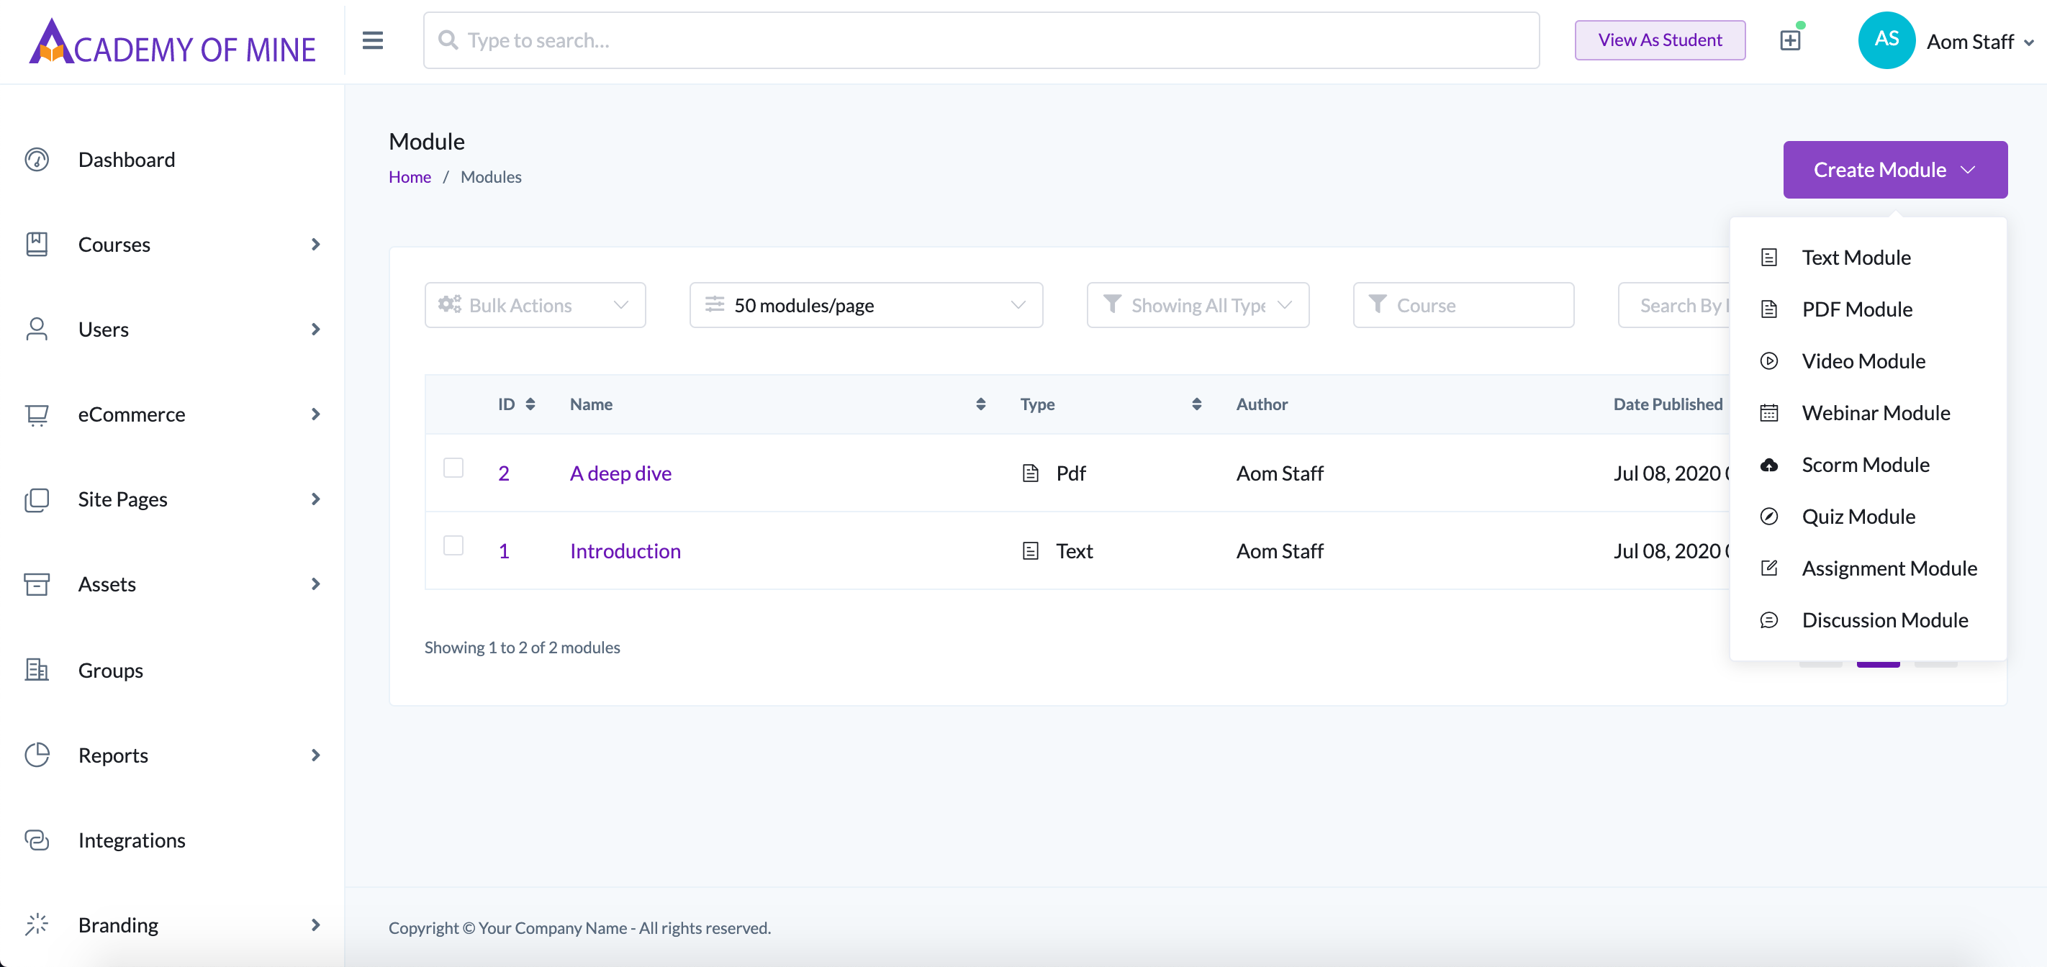Open the 50 modules/page dropdown
2047x967 pixels.
866,305
